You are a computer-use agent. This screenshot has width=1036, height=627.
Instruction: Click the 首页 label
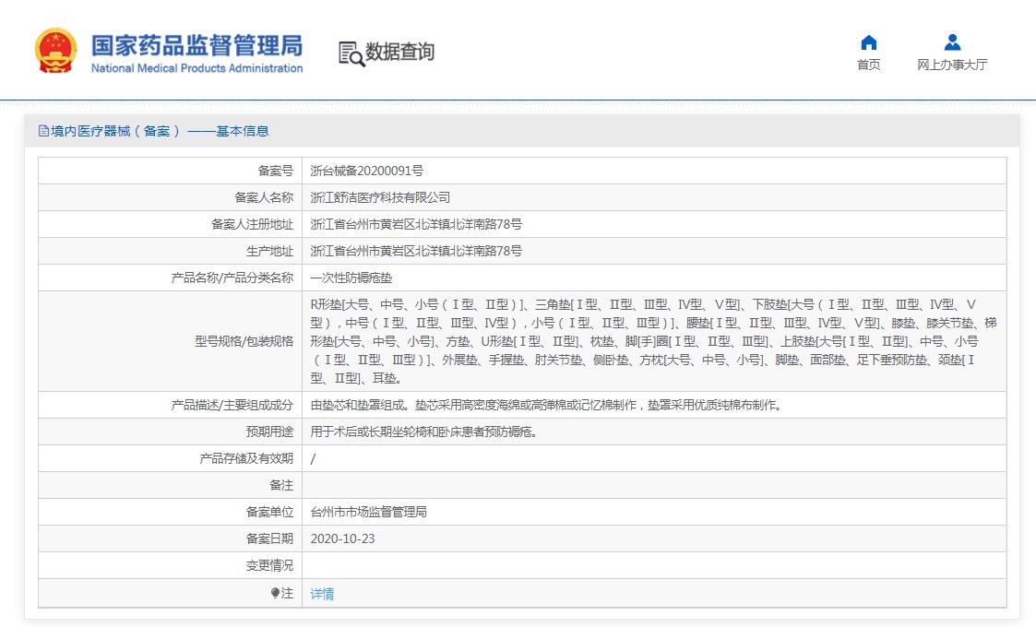click(868, 65)
